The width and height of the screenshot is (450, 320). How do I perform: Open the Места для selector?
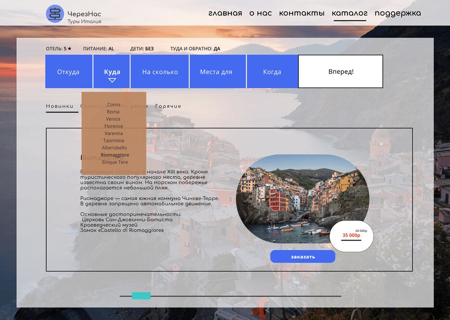pos(218,72)
